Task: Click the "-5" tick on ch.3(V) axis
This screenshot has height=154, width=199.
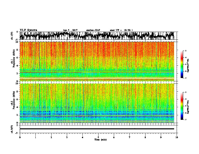Action: [x=17, y=133]
